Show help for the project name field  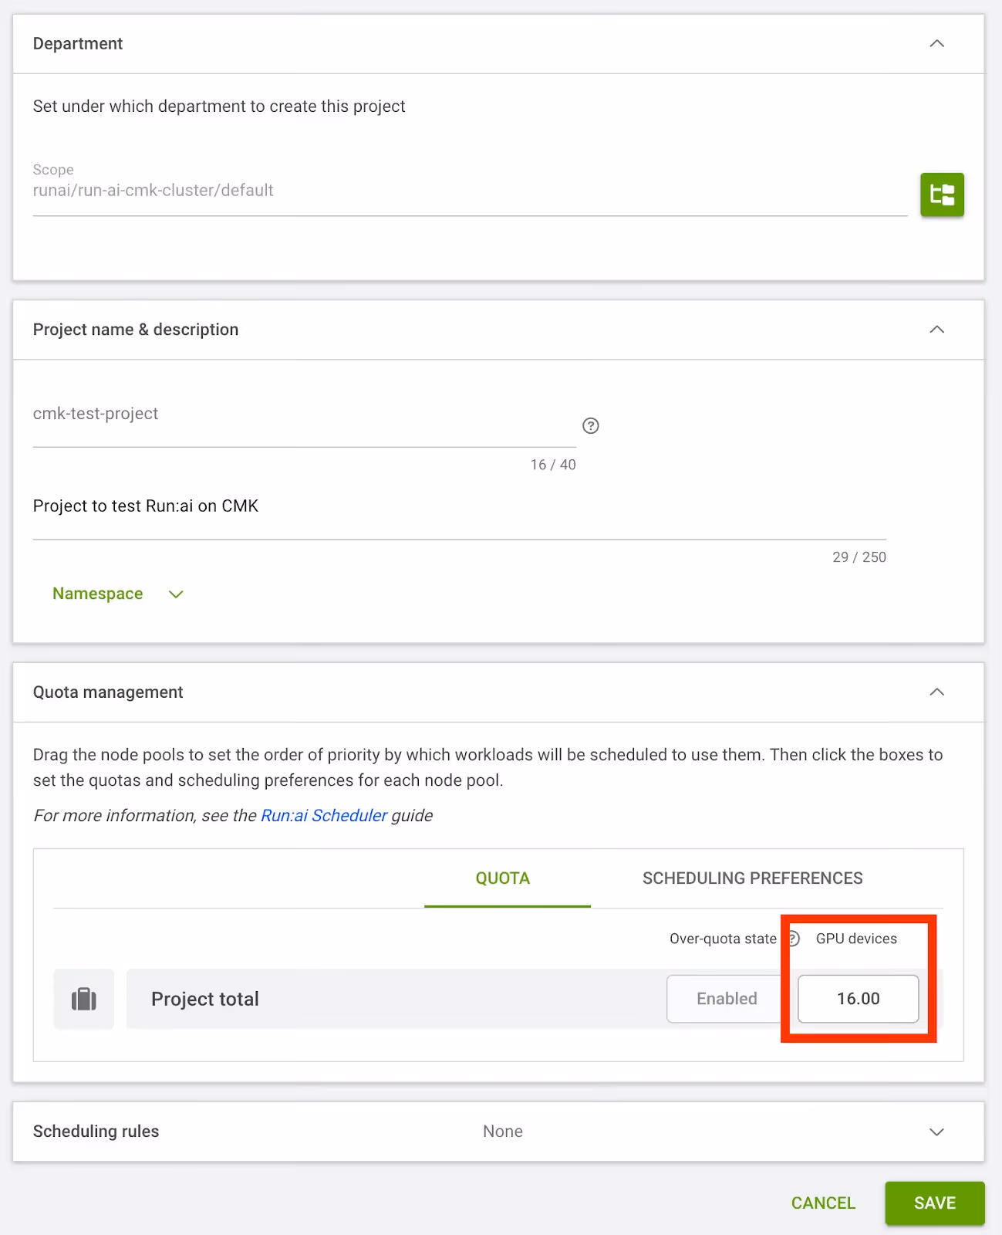(x=591, y=426)
